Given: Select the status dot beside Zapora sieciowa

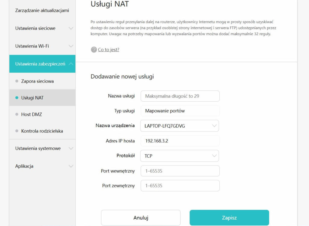Looking at the screenshot, I should click(18, 81).
